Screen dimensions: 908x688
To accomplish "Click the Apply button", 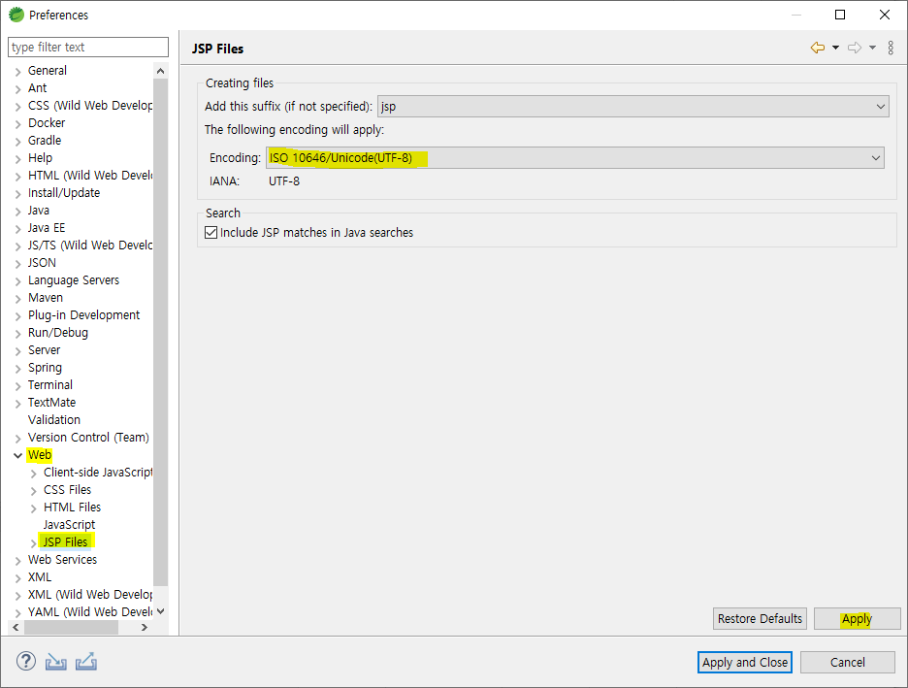I will click(857, 618).
